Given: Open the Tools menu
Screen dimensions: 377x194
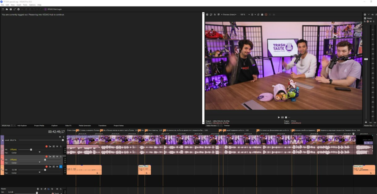Looking at the screenshot, I should coord(25,5).
